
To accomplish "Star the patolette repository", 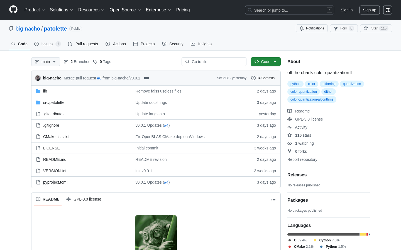I will [376, 28].
